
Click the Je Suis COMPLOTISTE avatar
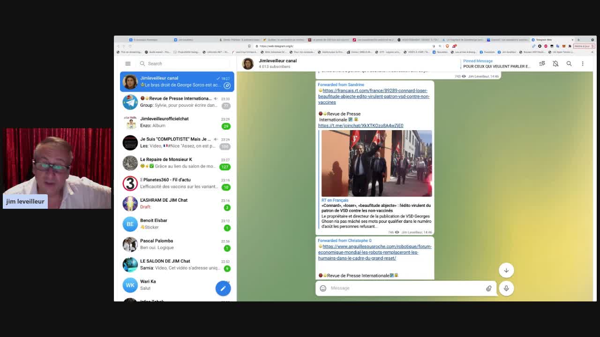coord(130,143)
